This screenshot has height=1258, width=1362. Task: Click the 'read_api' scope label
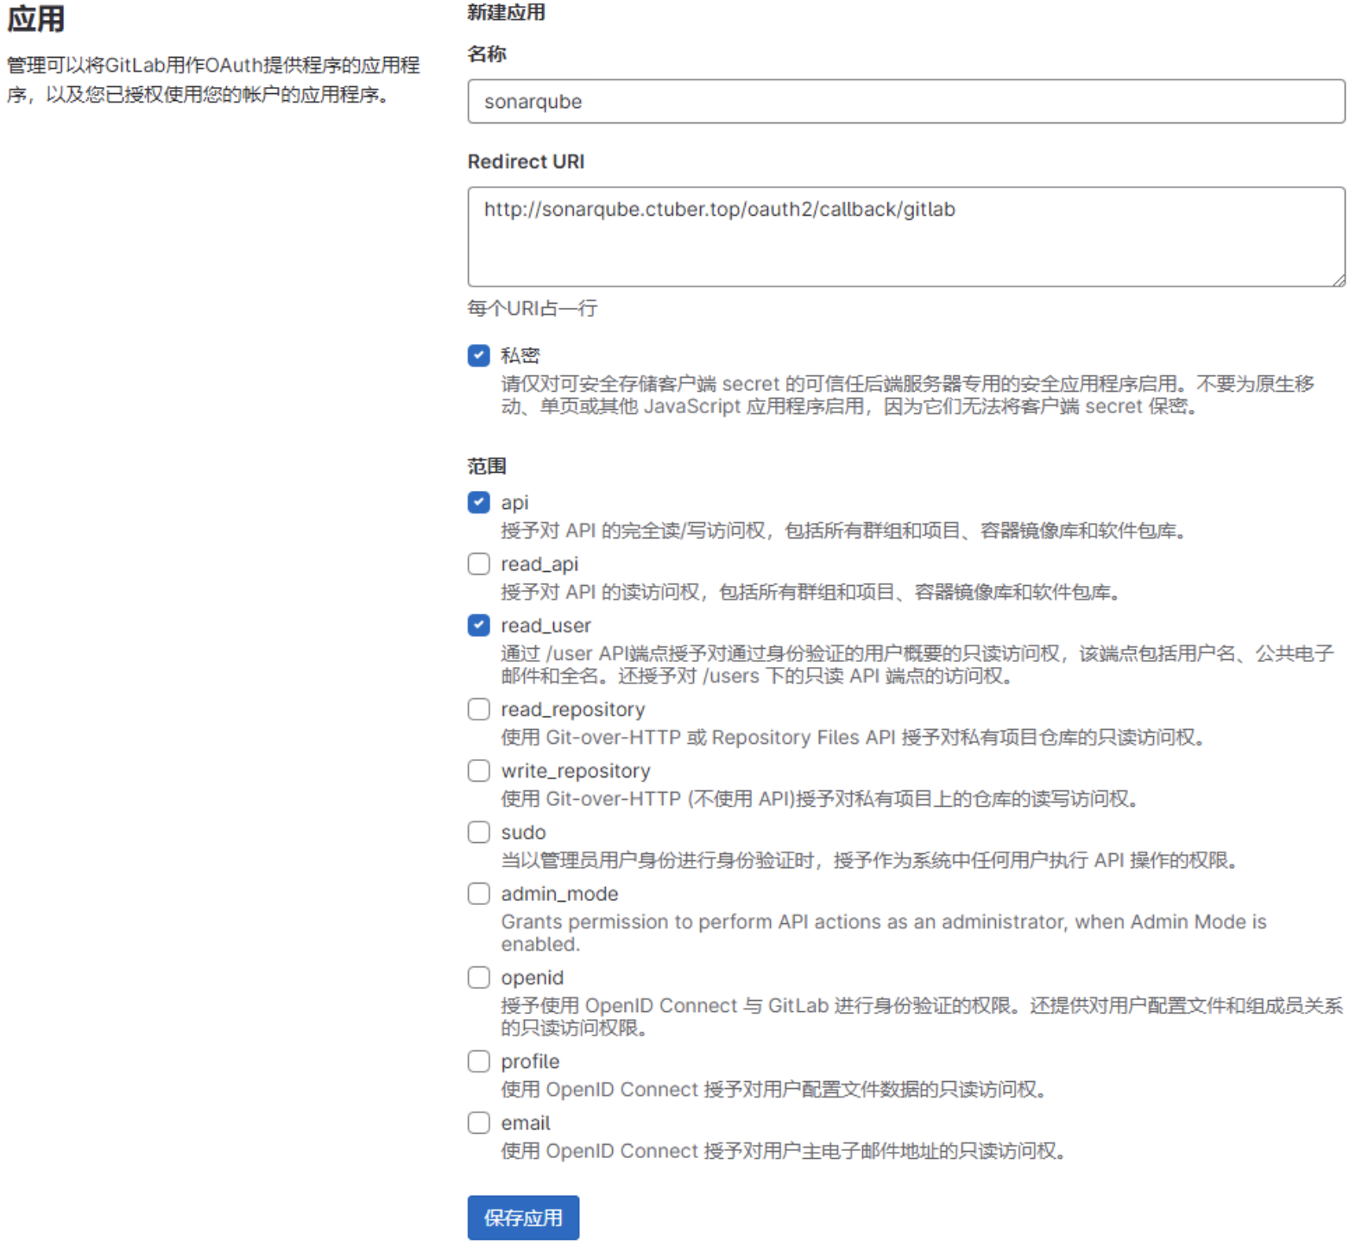(x=539, y=564)
